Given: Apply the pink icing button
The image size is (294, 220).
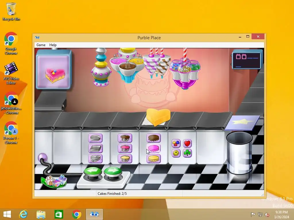Looking at the screenshot, I should tap(154, 148).
